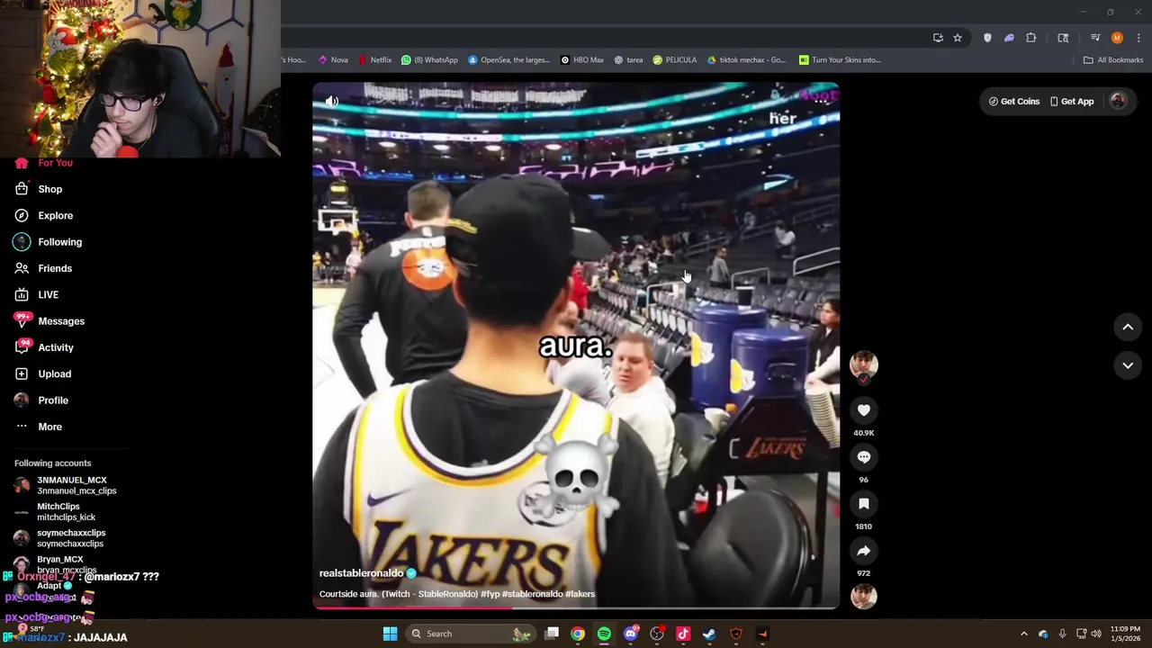
Task: Open the realstableronaldo username link
Action: [x=361, y=573]
